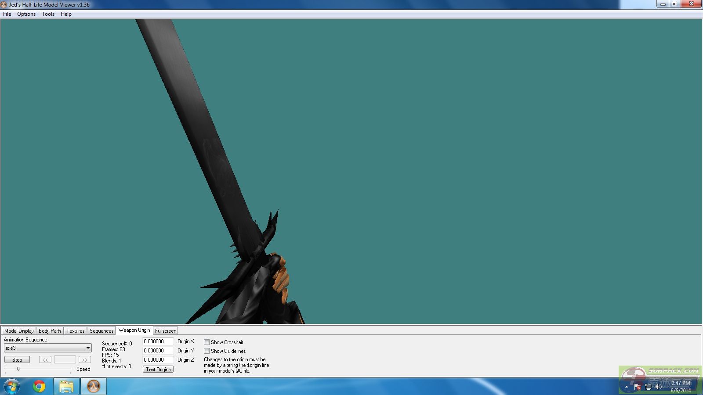
Task: Expand the Animation Sequence dropdown
Action: pyautogui.click(x=88, y=348)
